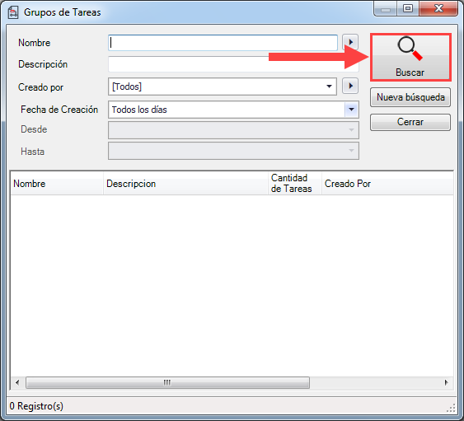Minimize the Grupos de Tareas window

point(385,9)
